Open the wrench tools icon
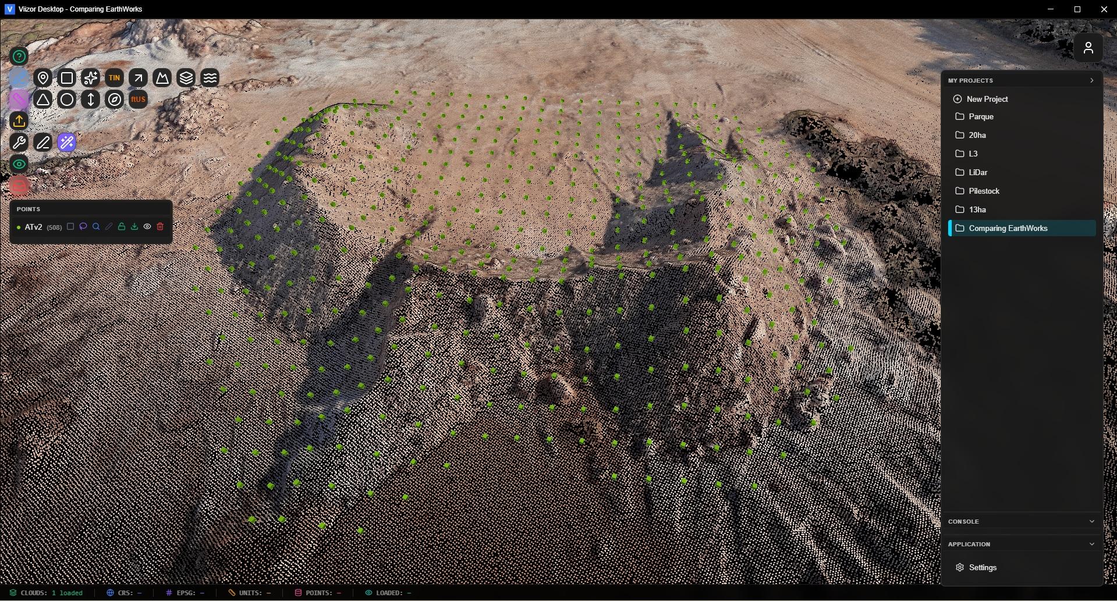 pyautogui.click(x=19, y=142)
